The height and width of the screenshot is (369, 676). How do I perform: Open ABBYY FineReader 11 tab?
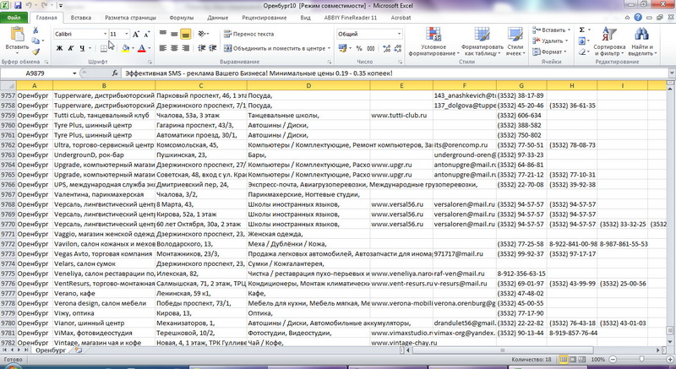[351, 18]
